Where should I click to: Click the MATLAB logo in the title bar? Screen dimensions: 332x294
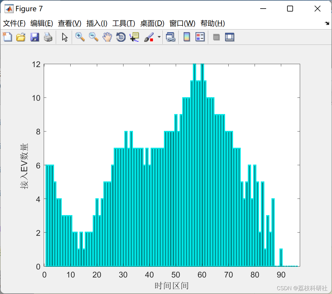tap(9, 9)
